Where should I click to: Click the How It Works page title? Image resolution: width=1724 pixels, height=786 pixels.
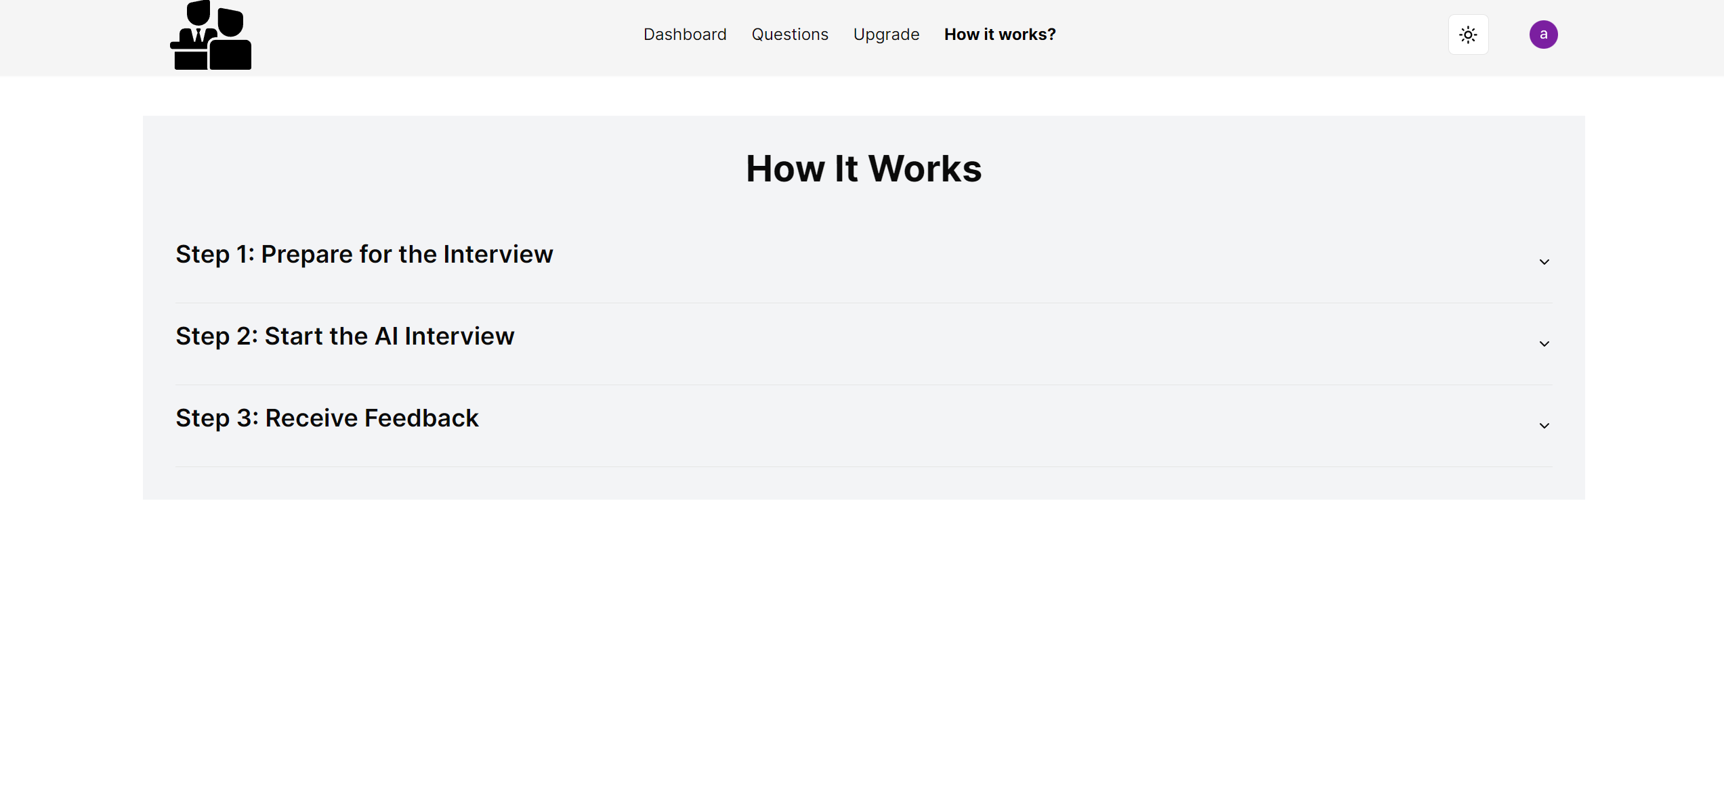tap(863, 169)
